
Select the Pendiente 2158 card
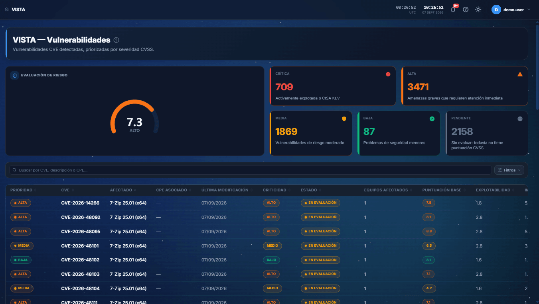(487, 133)
